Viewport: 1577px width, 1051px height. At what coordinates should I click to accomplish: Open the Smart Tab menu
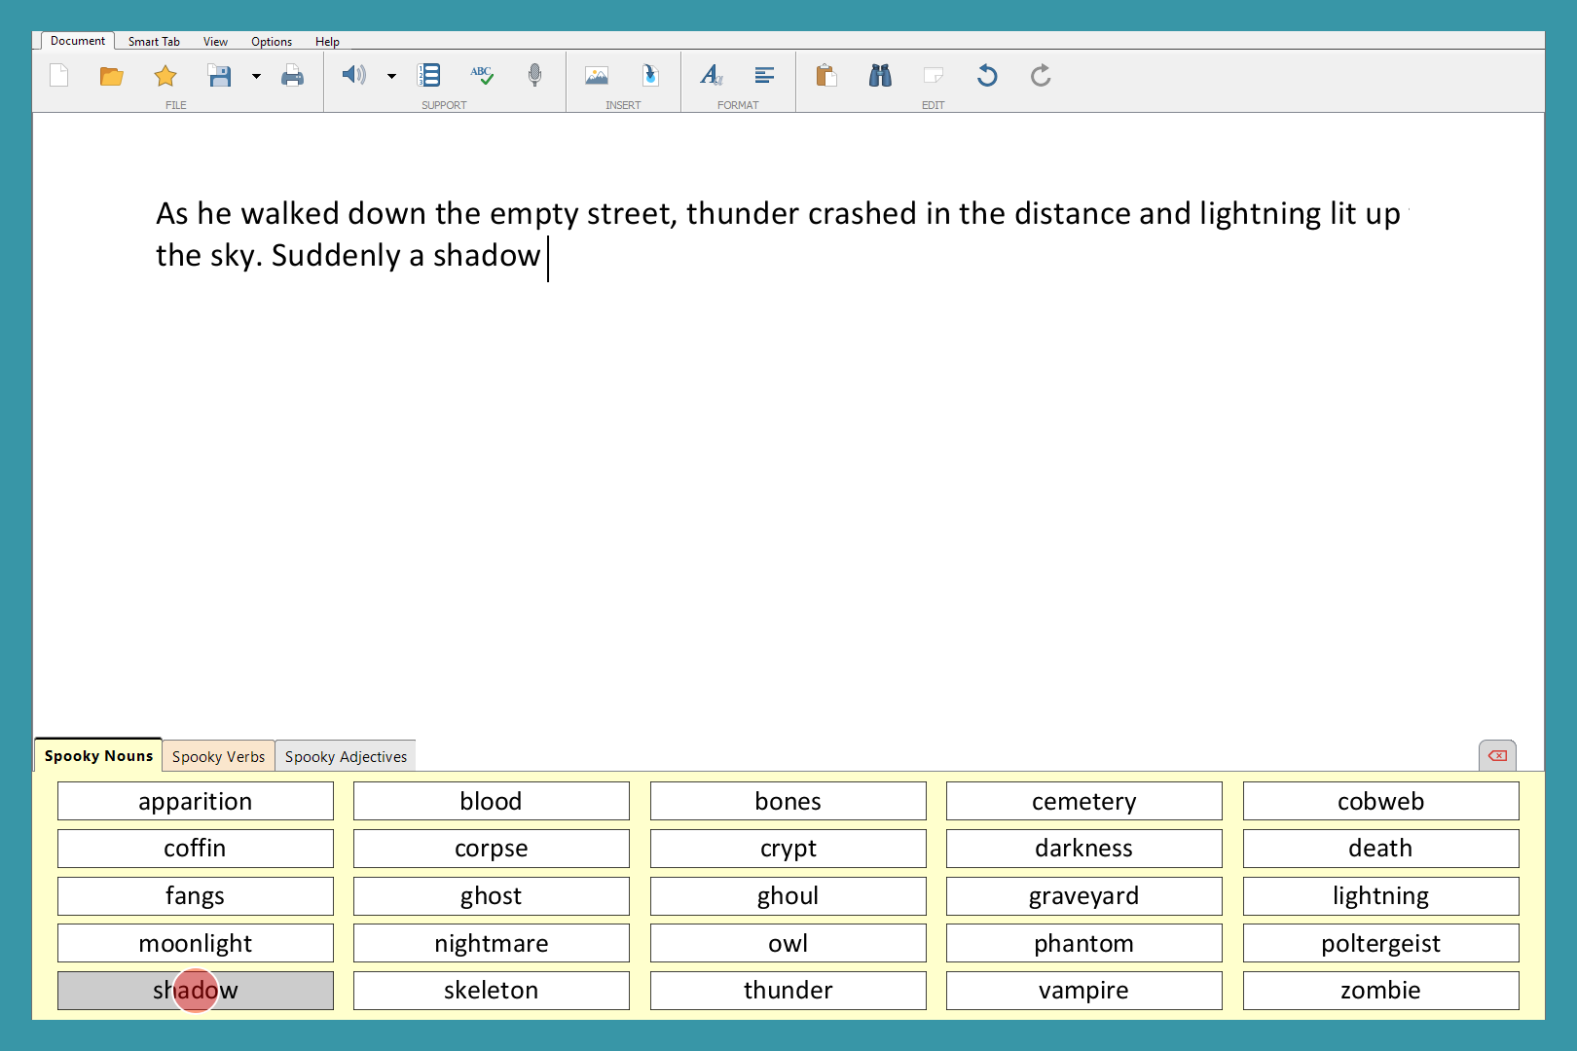coord(154,42)
